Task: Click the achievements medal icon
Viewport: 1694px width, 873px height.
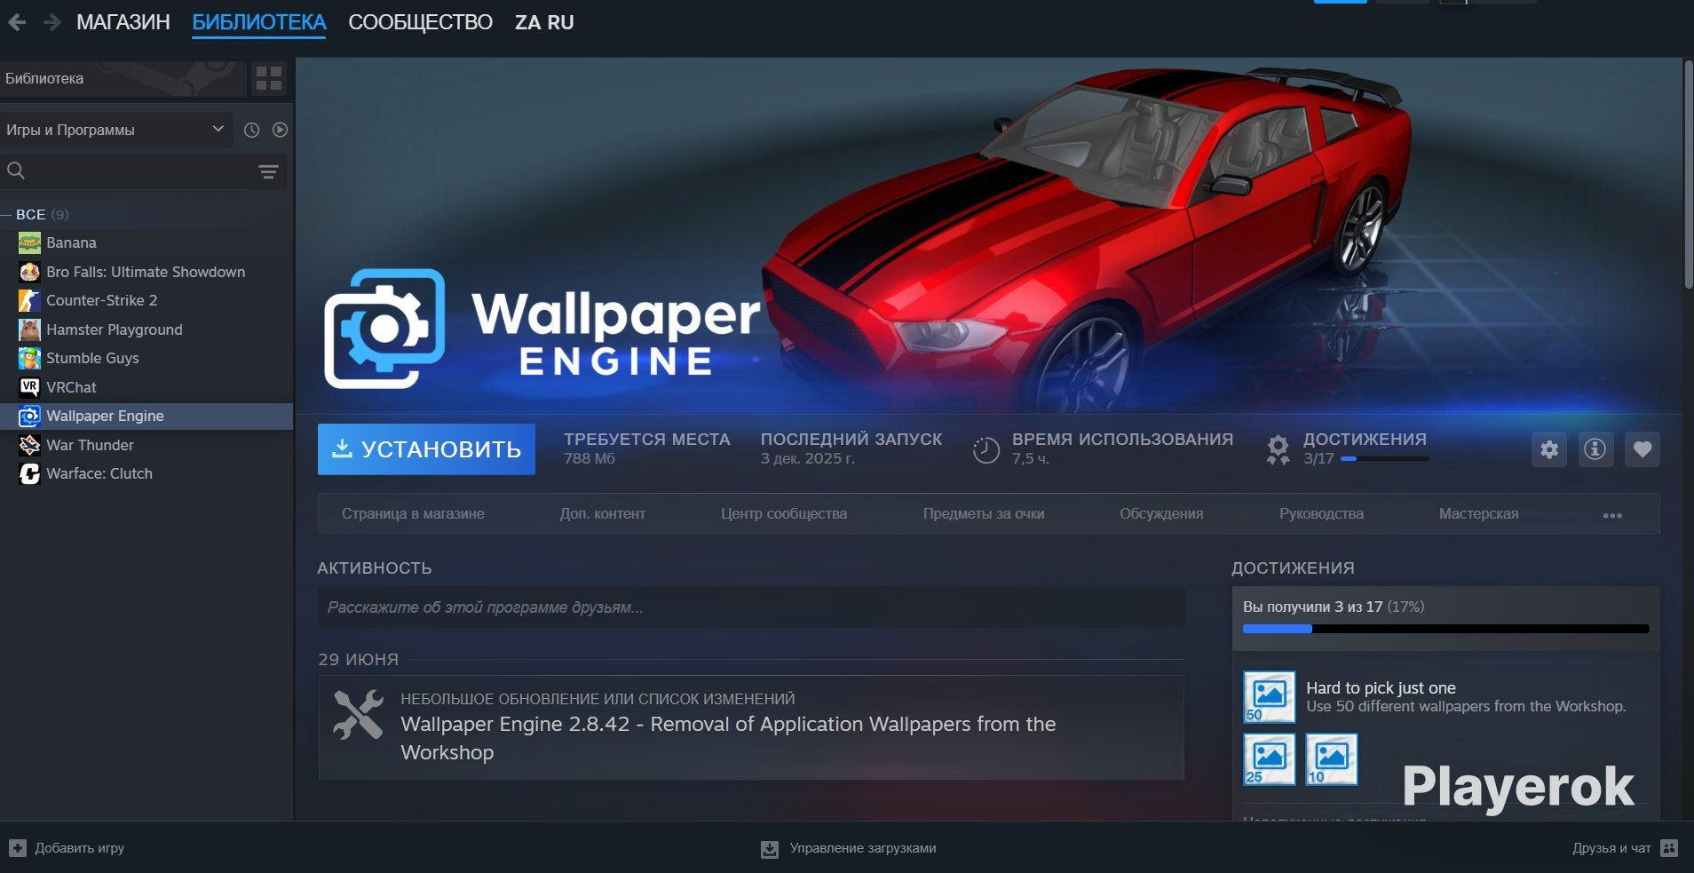Action: point(1278,449)
